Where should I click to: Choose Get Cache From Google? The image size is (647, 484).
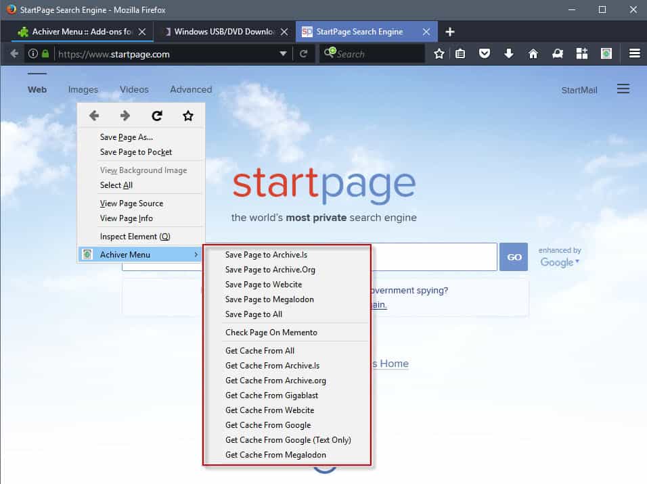coord(287,425)
